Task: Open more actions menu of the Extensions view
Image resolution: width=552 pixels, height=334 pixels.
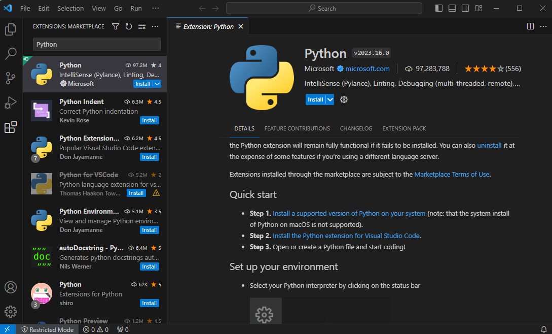Action: [155, 26]
